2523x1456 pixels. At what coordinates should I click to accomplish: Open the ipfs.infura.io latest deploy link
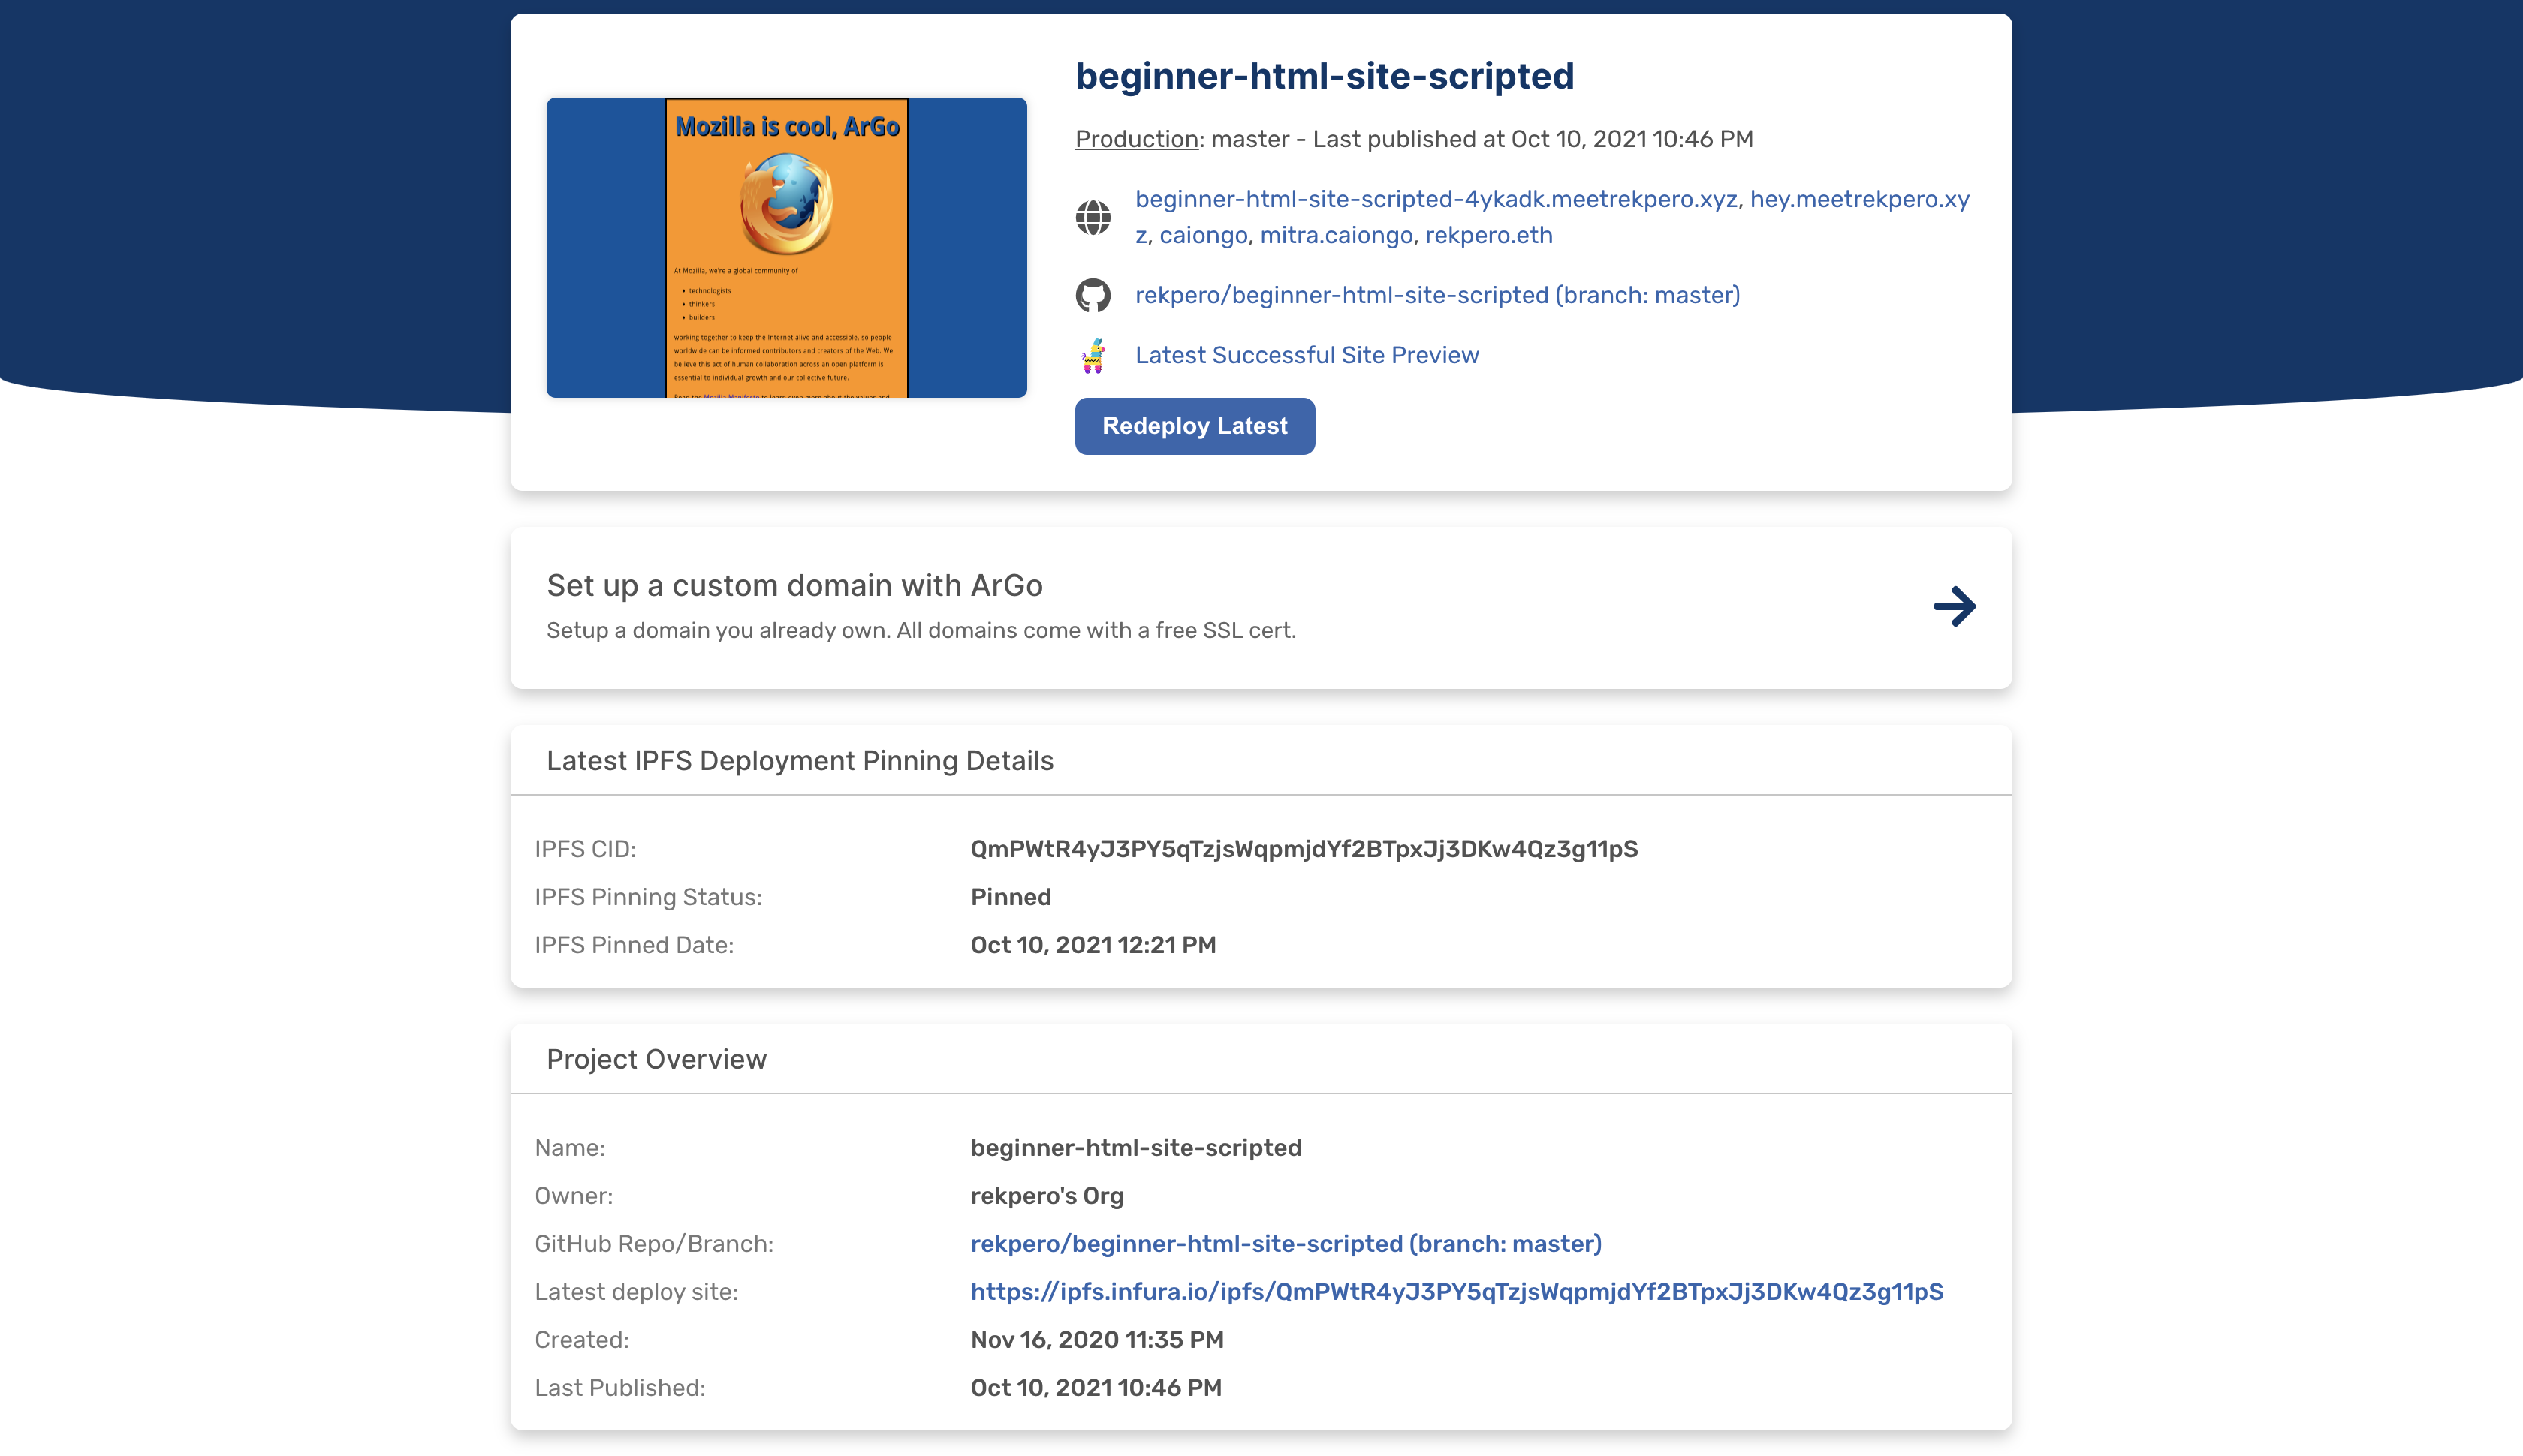1457,1291
